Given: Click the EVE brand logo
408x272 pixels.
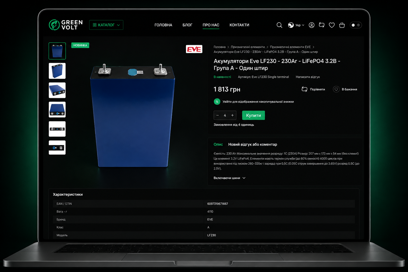Looking at the screenshot, I should [x=194, y=49].
